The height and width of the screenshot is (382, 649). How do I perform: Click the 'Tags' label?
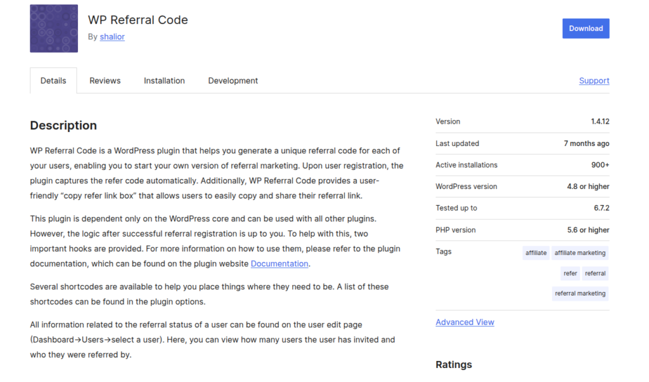point(443,252)
